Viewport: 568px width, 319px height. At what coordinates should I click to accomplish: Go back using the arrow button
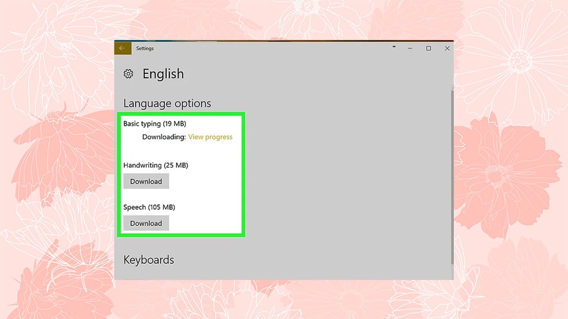tap(122, 48)
